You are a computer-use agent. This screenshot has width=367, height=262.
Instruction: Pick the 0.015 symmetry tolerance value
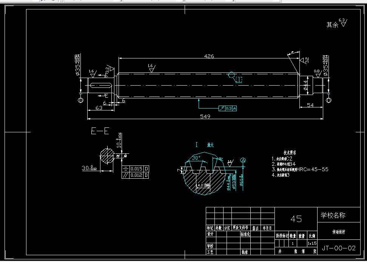tap(136, 169)
